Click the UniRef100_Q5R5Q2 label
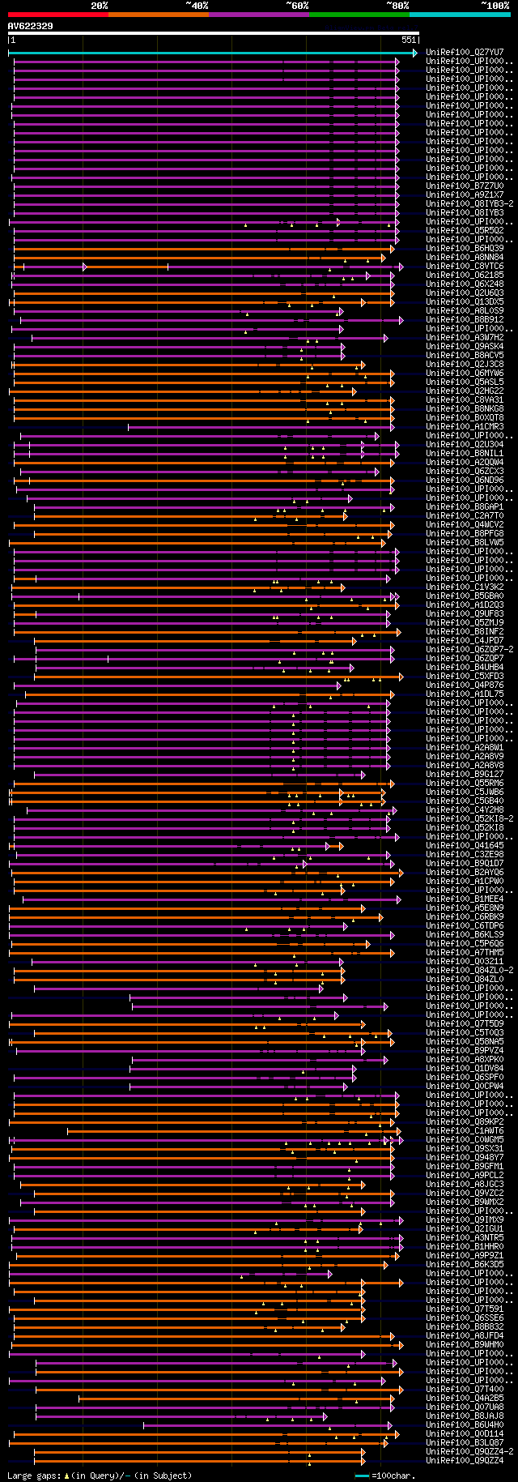The image size is (518, 1482). click(465, 230)
